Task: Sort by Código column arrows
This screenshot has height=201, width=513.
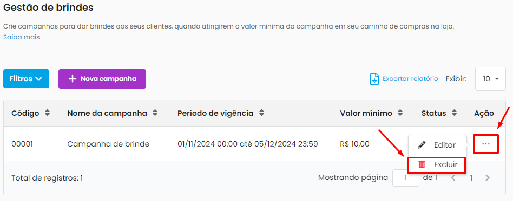Action: tap(48, 113)
